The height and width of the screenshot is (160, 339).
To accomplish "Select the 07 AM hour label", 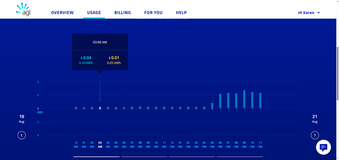I will (x=132, y=145).
